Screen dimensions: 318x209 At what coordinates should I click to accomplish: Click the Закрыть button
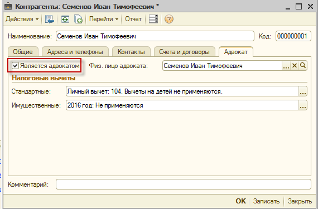(x=300, y=201)
